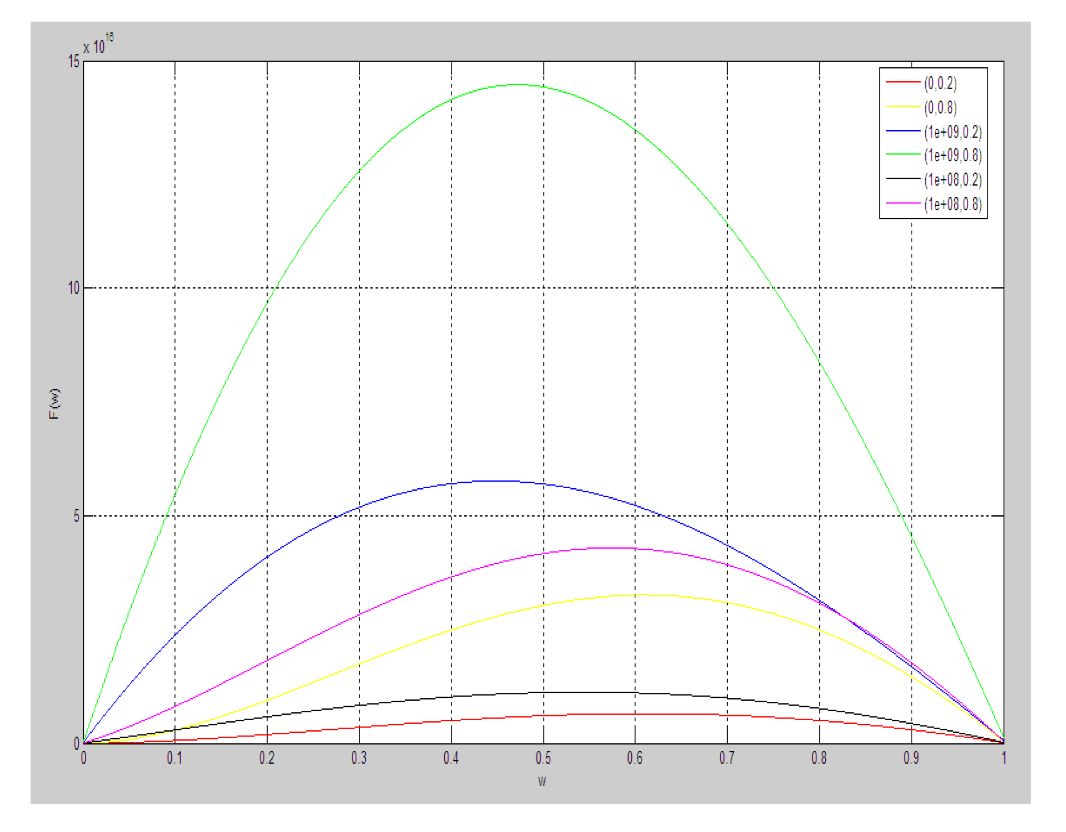This screenshot has width=1066, height=832.
Task: Select the (1e+09,0.2) legend label
Action: 953,132
